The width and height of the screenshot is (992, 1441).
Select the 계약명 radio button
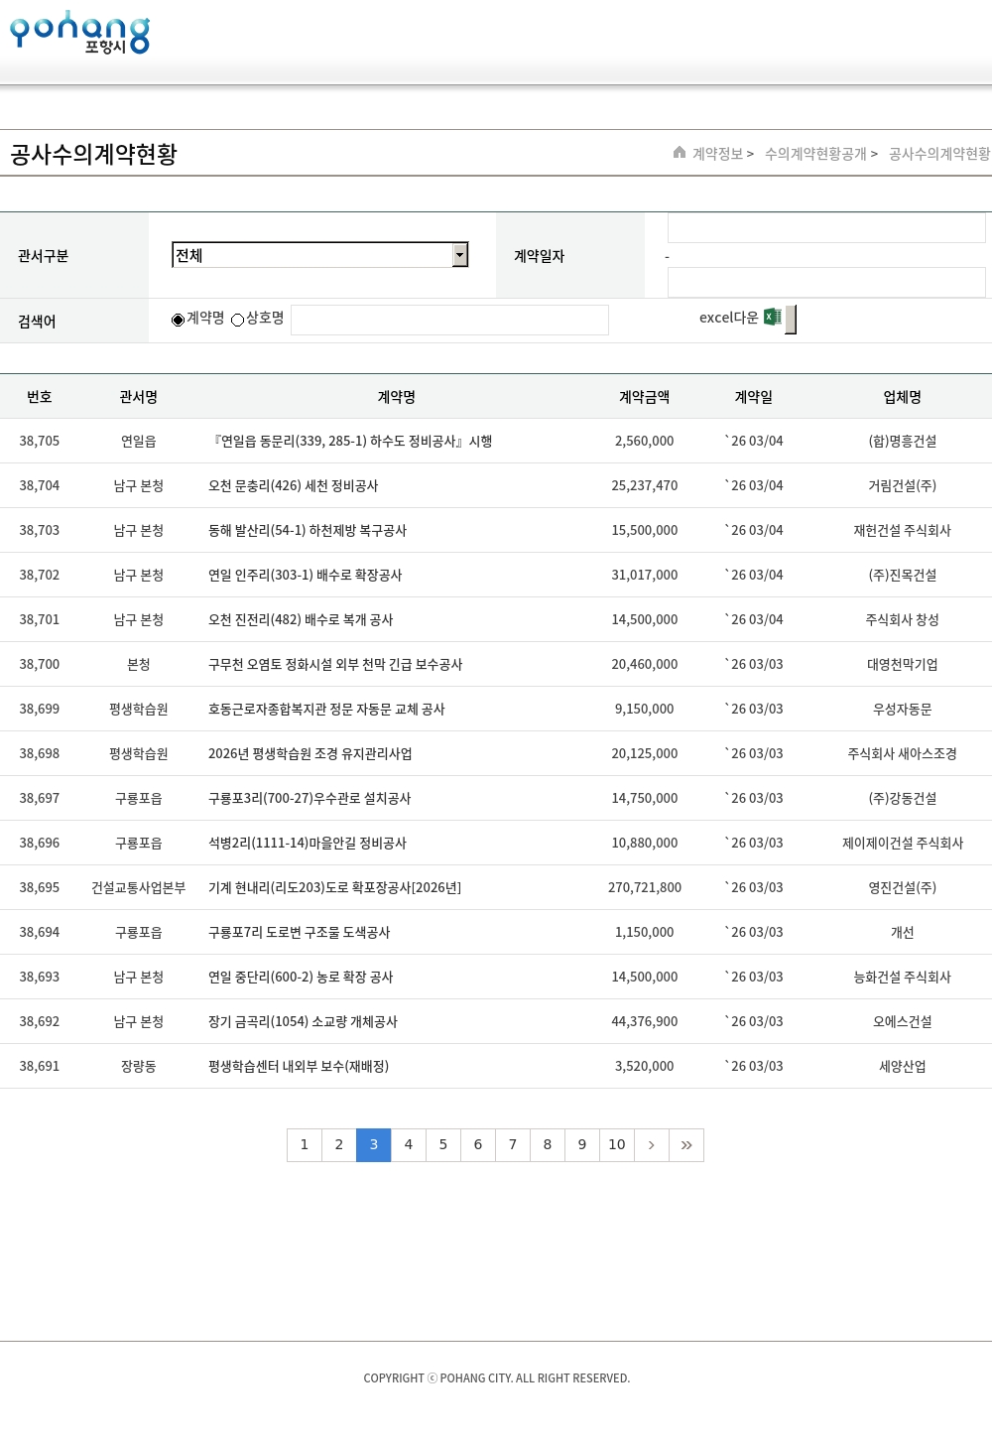point(179,320)
